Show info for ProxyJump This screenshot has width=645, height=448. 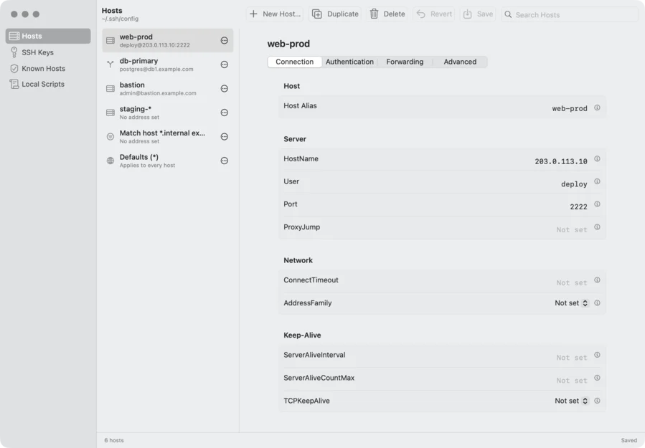click(597, 227)
